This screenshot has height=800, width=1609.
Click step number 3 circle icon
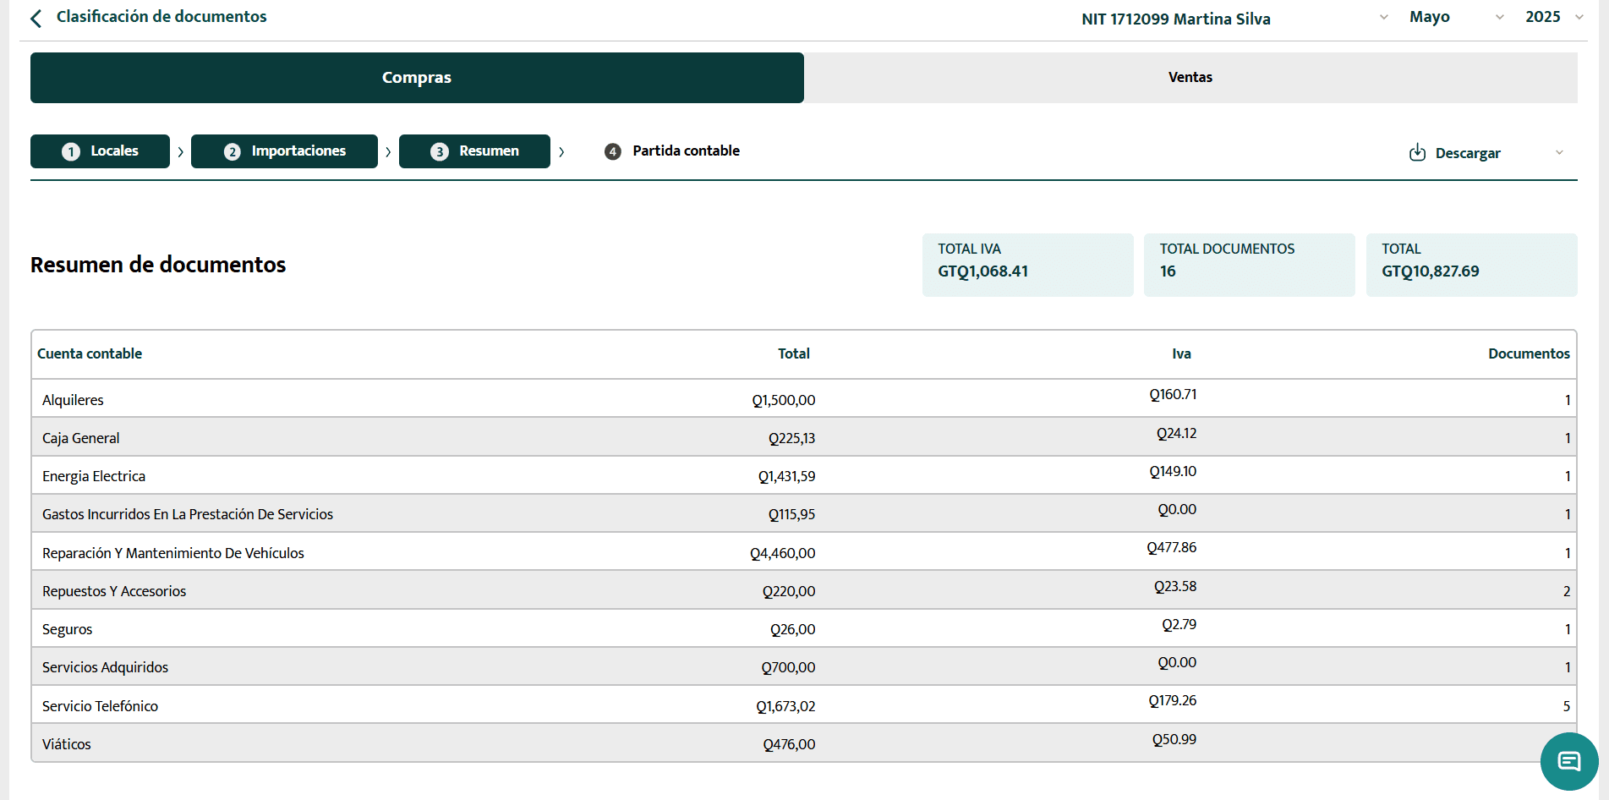coord(440,151)
